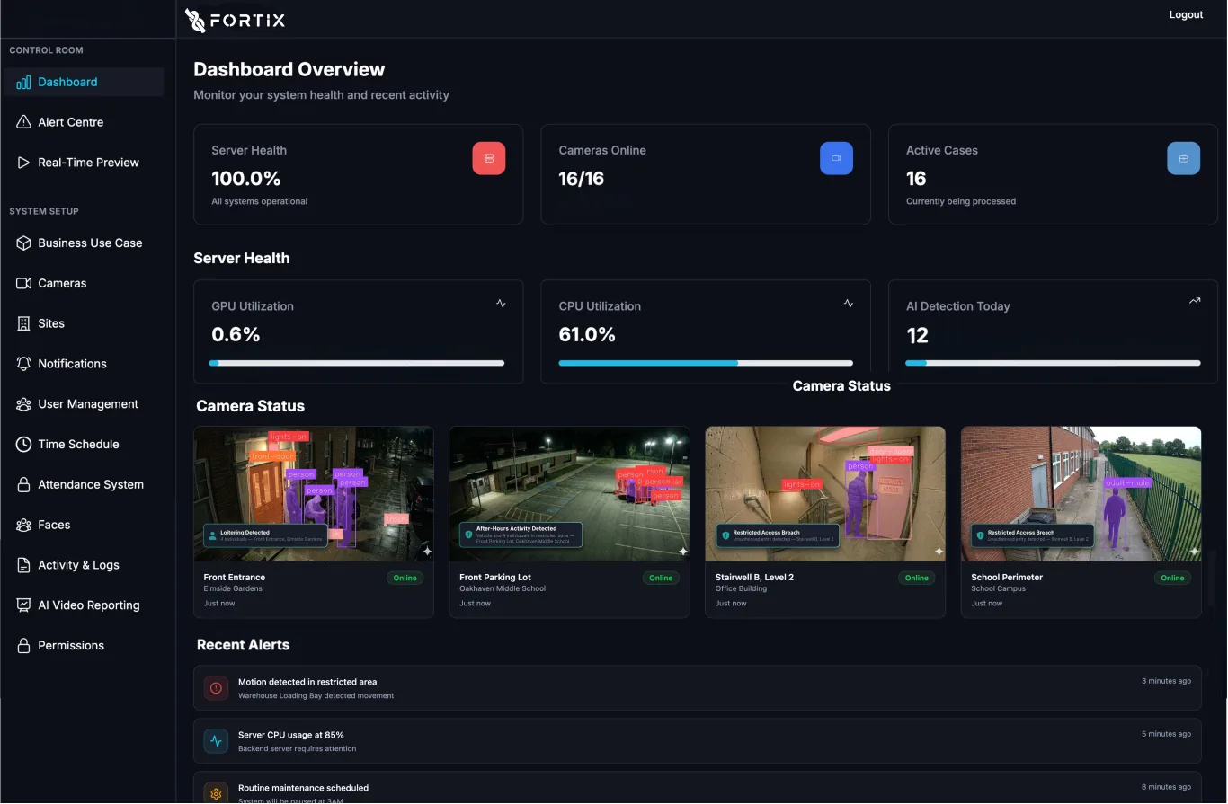1228x804 pixels.
Task: Click the Permissions lock icon
Action: pos(23,645)
